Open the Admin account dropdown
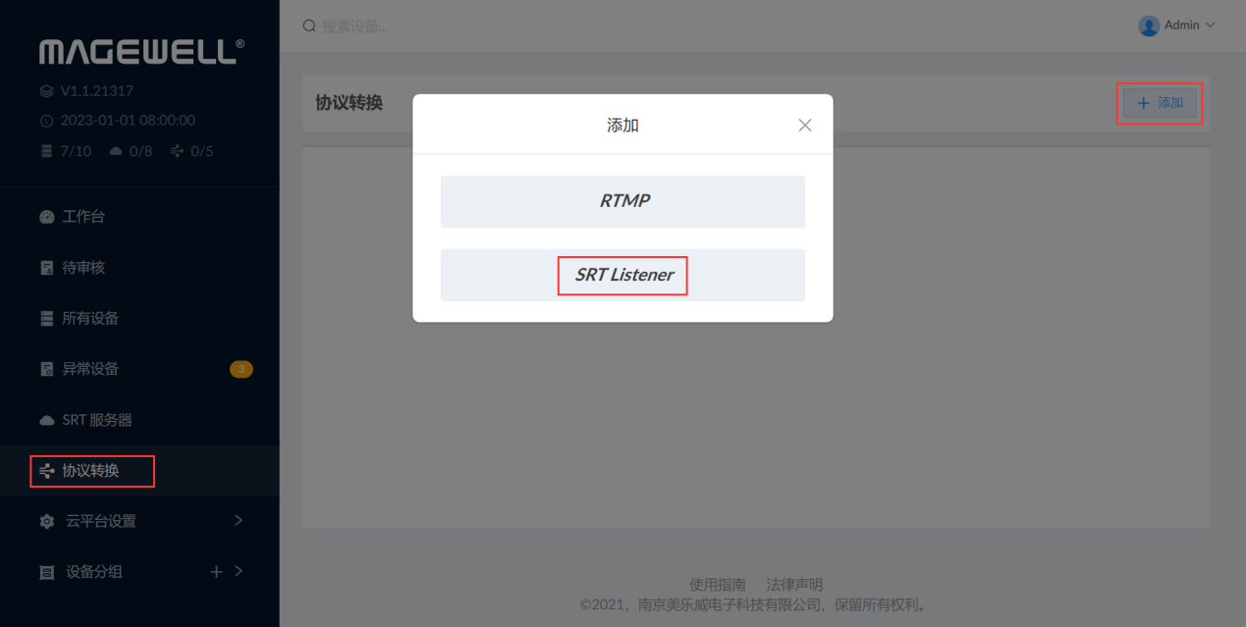 tap(1176, 26)
